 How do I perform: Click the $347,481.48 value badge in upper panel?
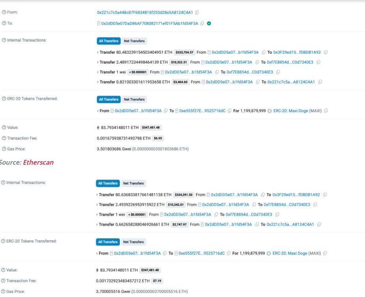(151, 128)
